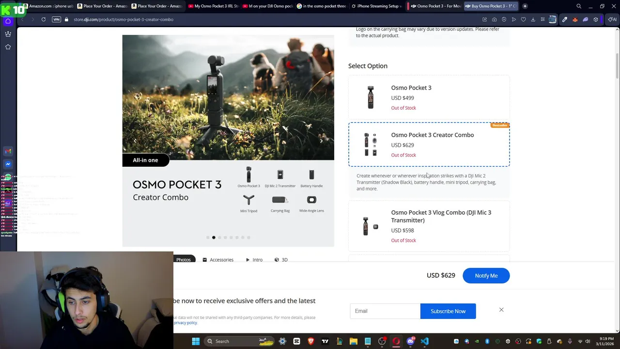Switch to My Osmo Pocket 3 IRL tab
620x349 pixels.
click(213, 6)
